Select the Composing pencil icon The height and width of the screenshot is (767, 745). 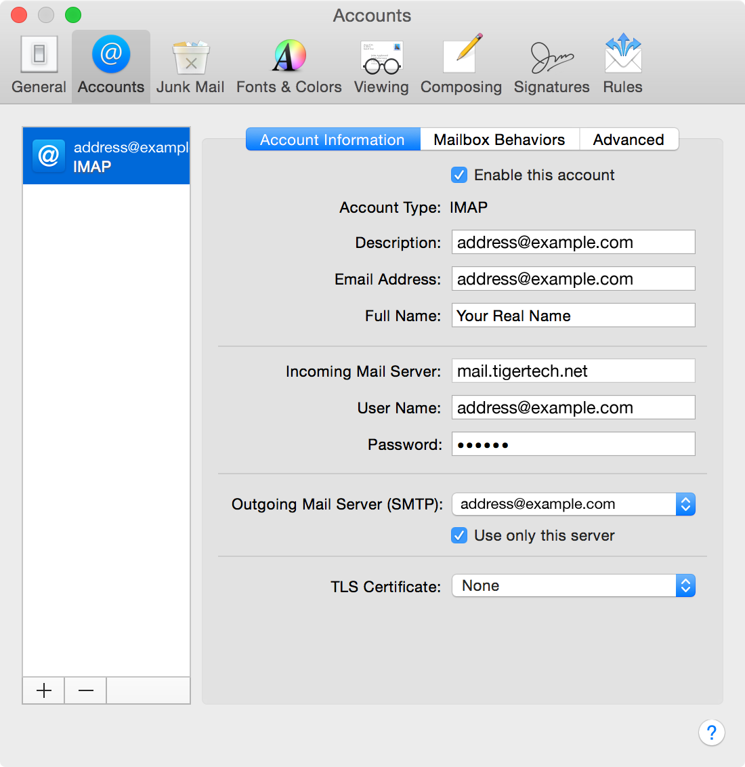(461, 64)
